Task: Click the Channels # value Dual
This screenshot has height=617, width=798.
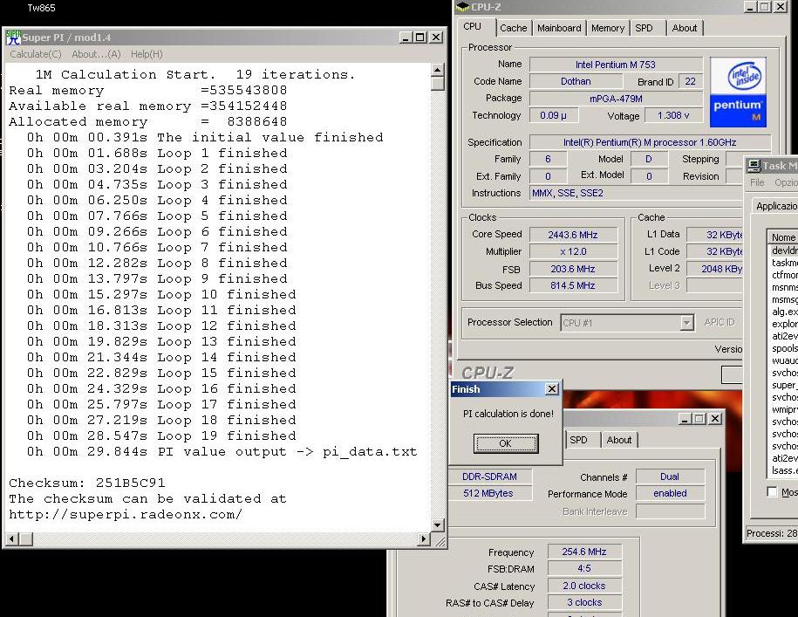Action: coord(670,476)
